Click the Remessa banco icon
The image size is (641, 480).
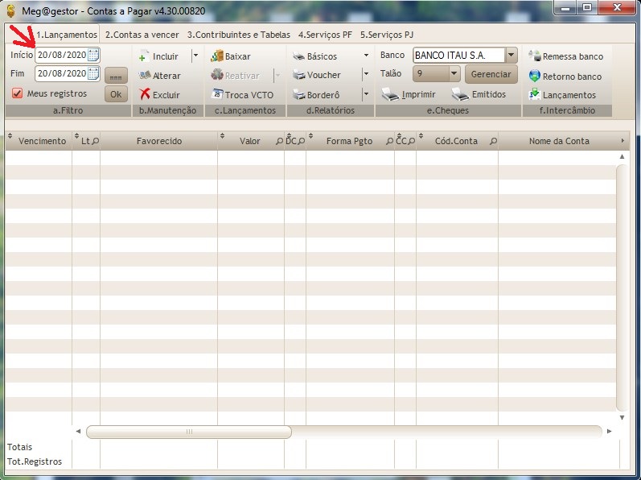click(535, 56)
